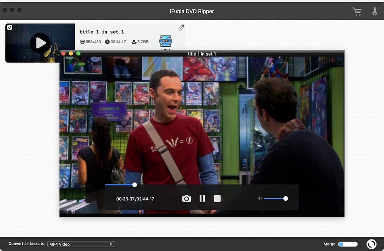This screenshot has height=251, width=384.
Task: Stop the video preview playback
Action: click(x=217, y=198)
